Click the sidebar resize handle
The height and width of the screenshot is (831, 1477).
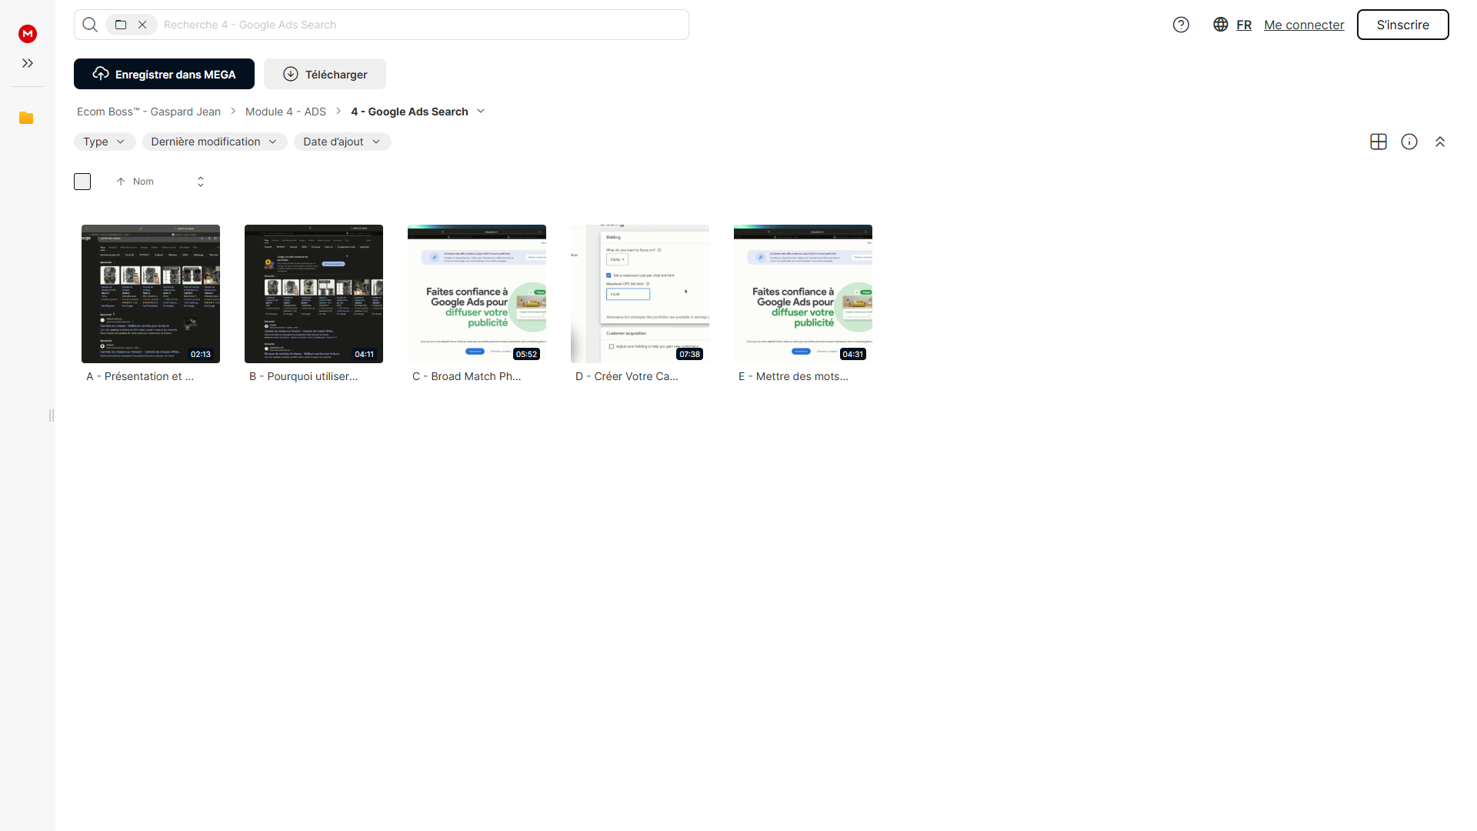point(52,415)
